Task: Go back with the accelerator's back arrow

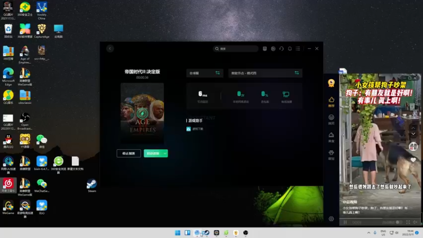Action: coord(110,49)
